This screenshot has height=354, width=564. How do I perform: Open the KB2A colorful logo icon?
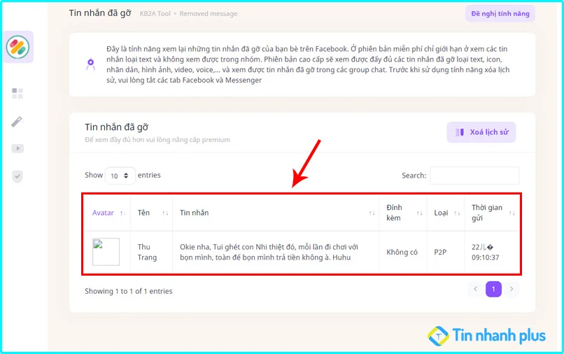[17, 47]
